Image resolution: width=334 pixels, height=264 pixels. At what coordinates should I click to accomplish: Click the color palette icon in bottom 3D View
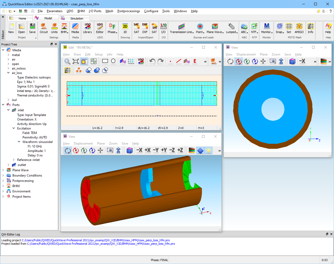pos(192,151)
